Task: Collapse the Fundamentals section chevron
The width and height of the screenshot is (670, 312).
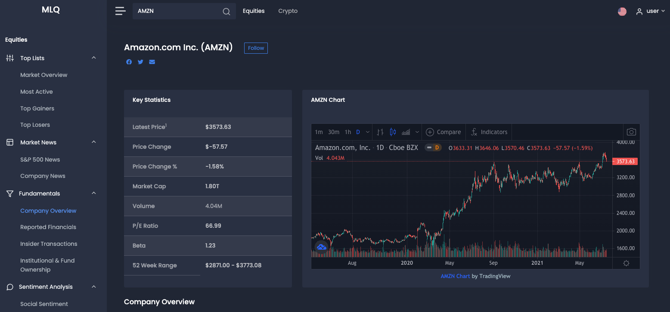Action: [x=94, y=193]
